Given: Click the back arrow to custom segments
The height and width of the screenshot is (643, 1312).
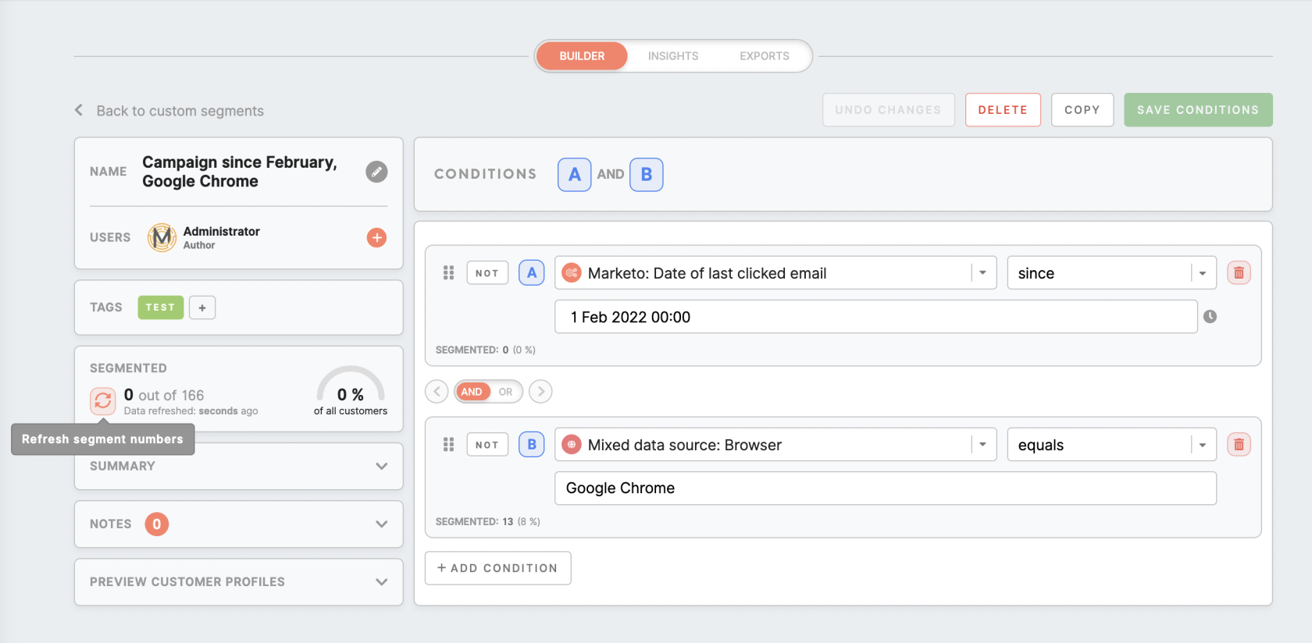Looking at the screenshot, I should point(79,110).
